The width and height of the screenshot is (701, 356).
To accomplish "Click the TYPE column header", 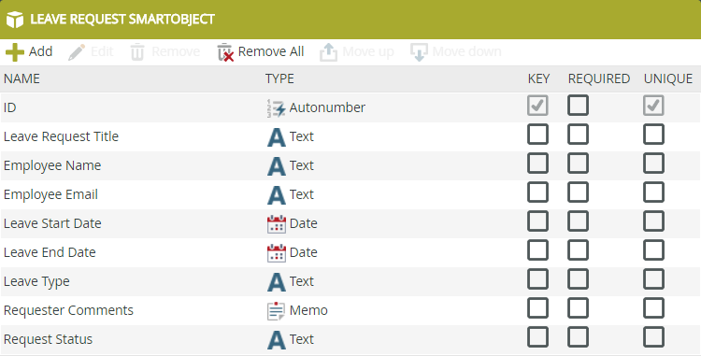I will coord(279,78).
